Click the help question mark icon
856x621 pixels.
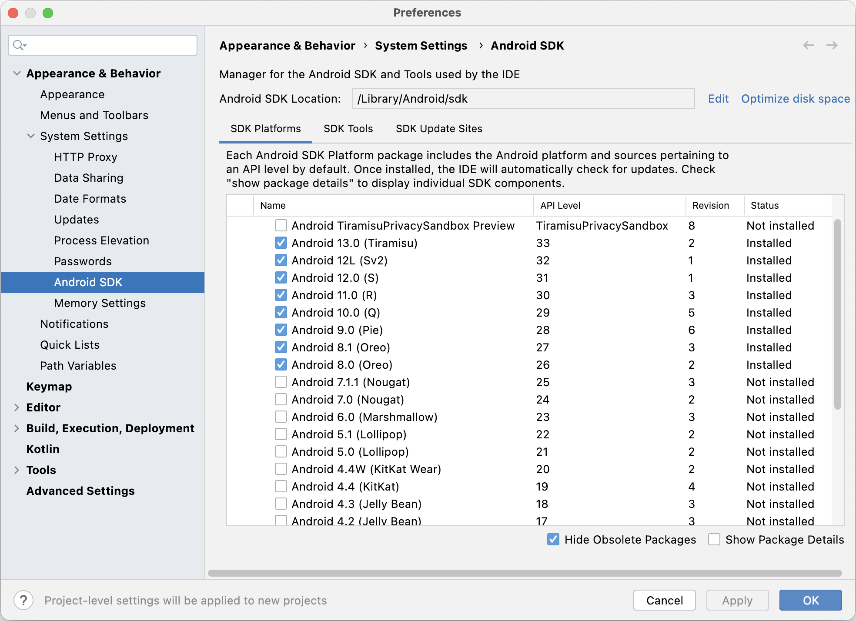(x=23, y=600)
